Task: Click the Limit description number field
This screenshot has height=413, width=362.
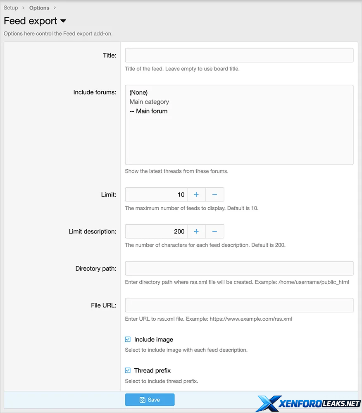Action: pos(156,231)
